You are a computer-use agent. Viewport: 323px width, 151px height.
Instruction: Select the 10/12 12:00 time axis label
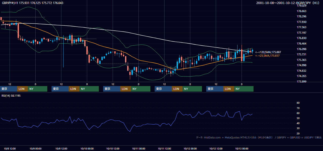point(216,148)
